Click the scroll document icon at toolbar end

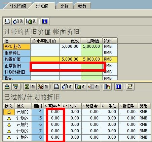tap(130, 87)
